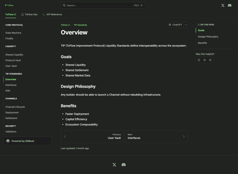The height and width of the screenshot is (174, 238).
Task: Open Protocol Vault page in sidebar
Action: [13, 60]
